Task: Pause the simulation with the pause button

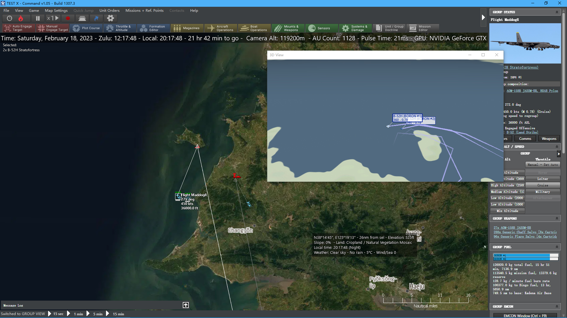Action: click(x=38, y=18)
